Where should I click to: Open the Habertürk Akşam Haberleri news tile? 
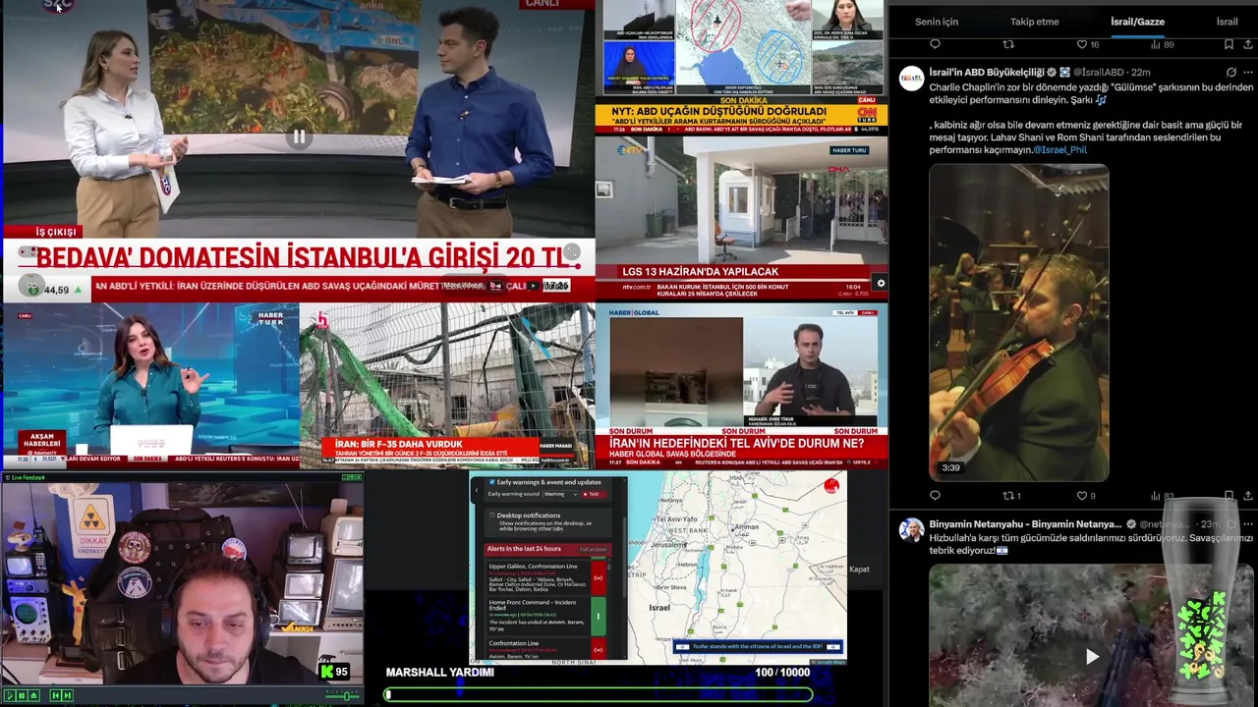[x=150, y=385]
